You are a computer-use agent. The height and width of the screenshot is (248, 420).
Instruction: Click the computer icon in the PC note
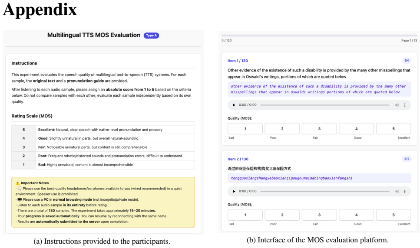pyautogui.click(x=20, y=199)
